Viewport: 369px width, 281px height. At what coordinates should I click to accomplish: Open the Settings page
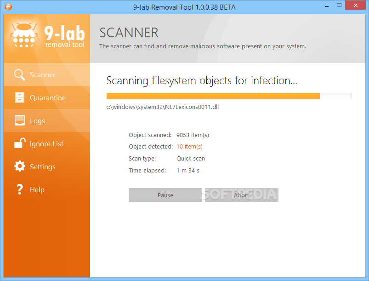click(x=47, y=166)
